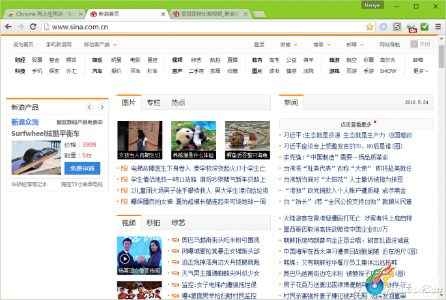Image resolution: width=446 pixels, height=300 pixels.
Task: Click the video icon before 监控:女子电梯 headline
Action: tap(176, 284)
